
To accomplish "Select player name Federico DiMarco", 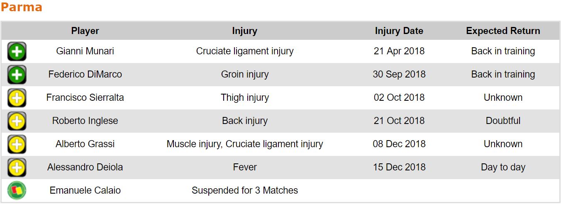I will 85,75.
